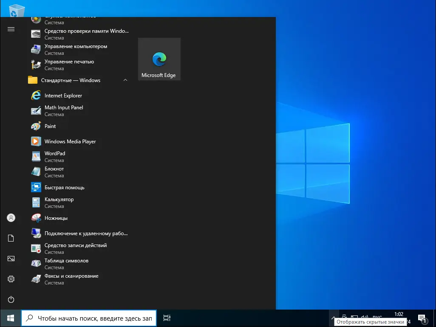Open the notification center icon

pyautogui.click(x=422, y=318)
